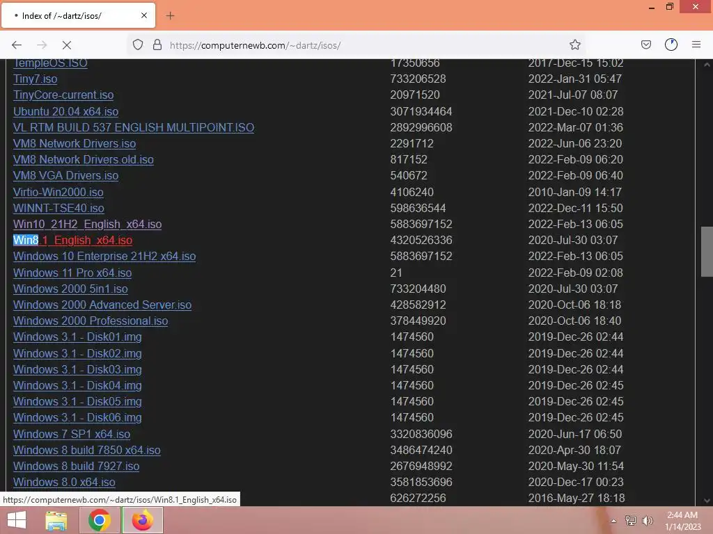Bookmark this page with the star
The height and width of the screenshot is (534, 713).
[x=574, y=44]
